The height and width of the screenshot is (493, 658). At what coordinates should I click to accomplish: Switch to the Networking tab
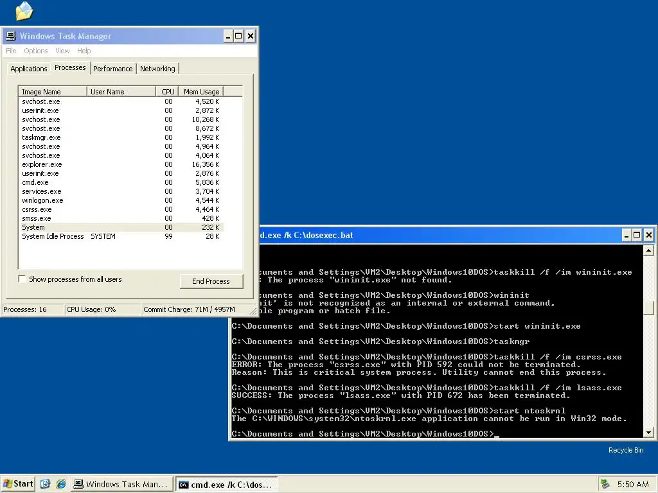coord(157,69)
